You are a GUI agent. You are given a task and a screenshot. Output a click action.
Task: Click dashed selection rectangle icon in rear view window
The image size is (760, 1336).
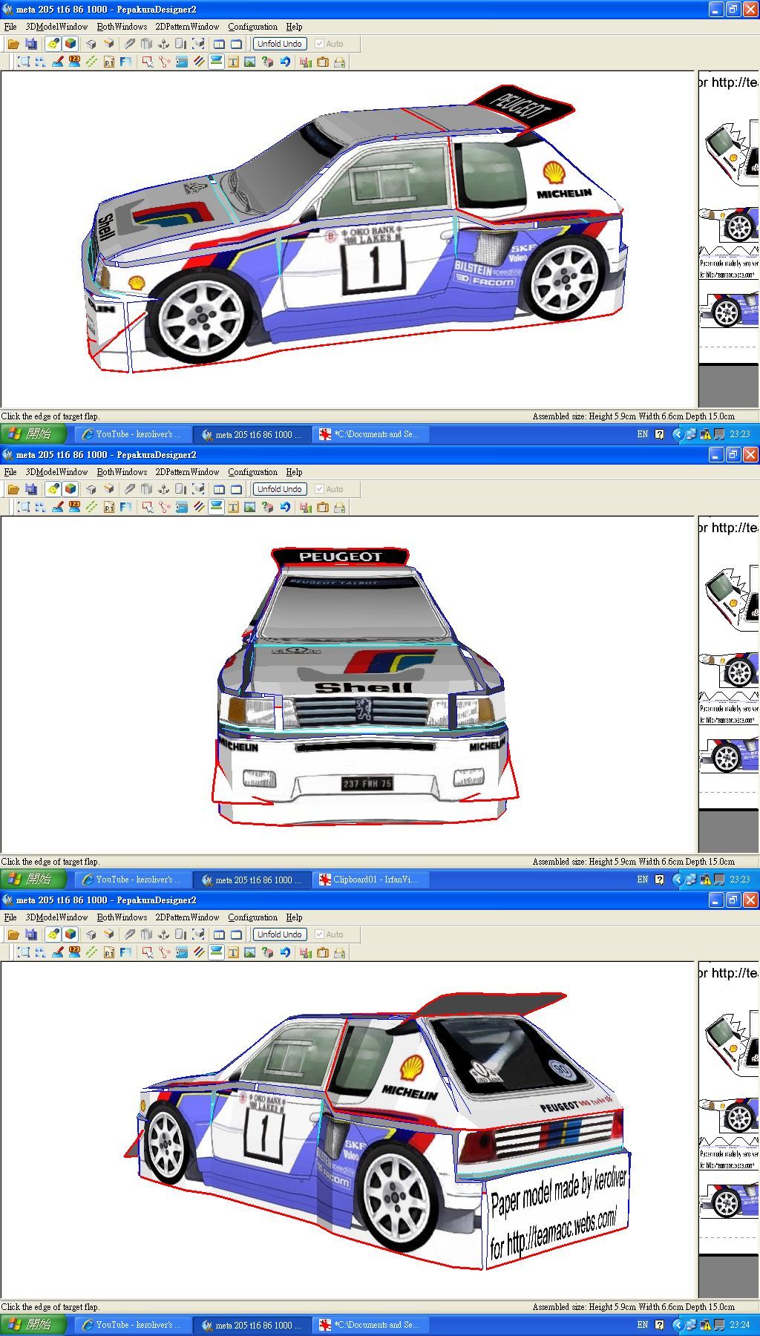coord(23,953)
